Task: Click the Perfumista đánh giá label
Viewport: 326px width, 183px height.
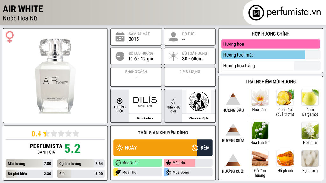Action: pyautogui.click(x=46, y=149)
